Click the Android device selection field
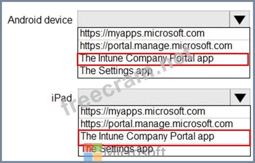255x163 pixels. point(153,19)
